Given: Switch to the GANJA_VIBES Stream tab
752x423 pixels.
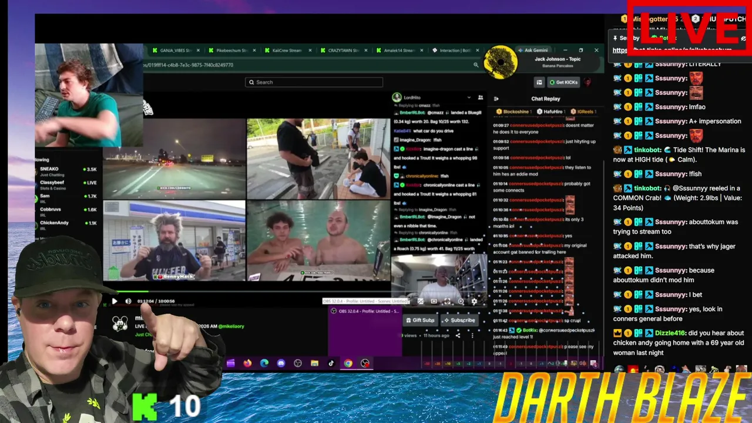Looking at the screenshot, I should pos(176,51).
